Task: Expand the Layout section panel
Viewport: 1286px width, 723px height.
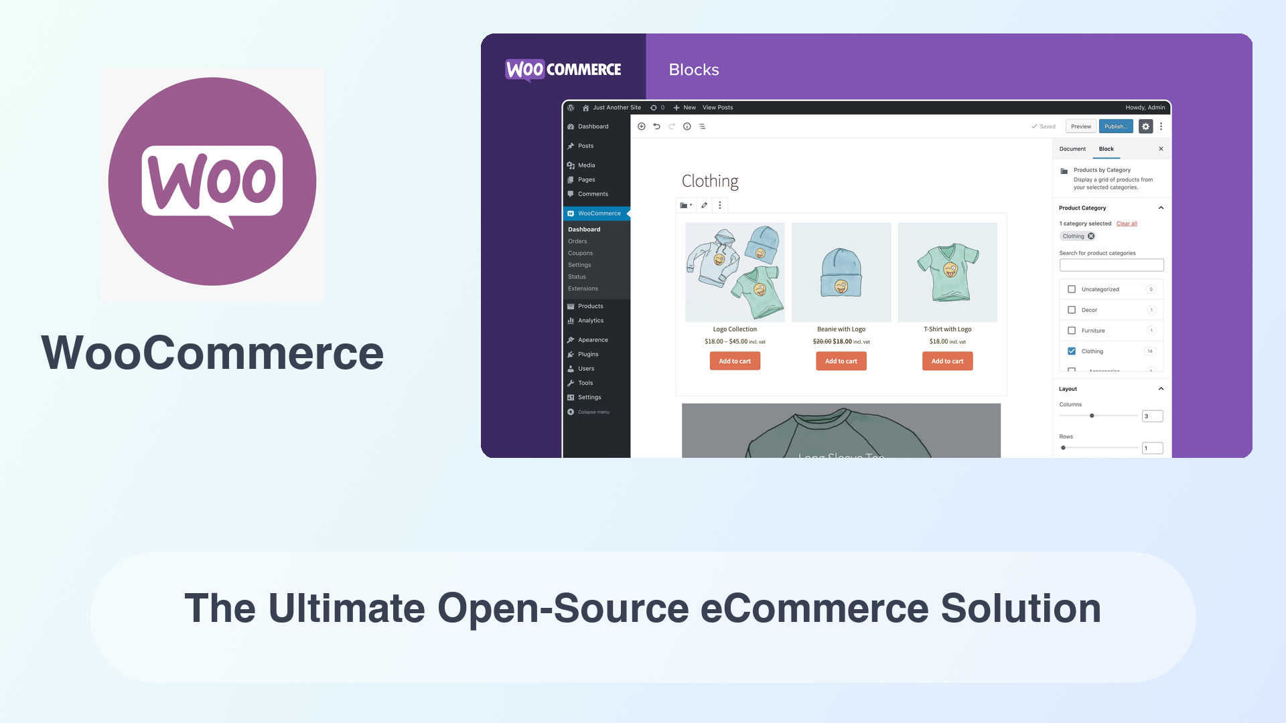Action: tap(1161, 388)
